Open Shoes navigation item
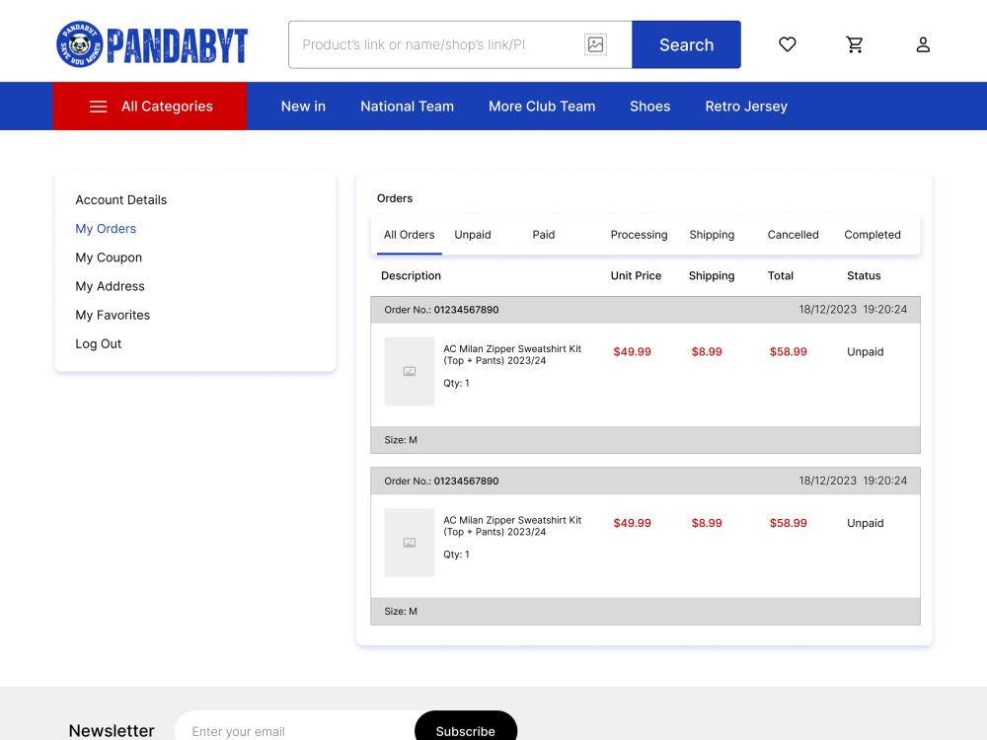This screenshot has width=987, height=740. point(650,107)
